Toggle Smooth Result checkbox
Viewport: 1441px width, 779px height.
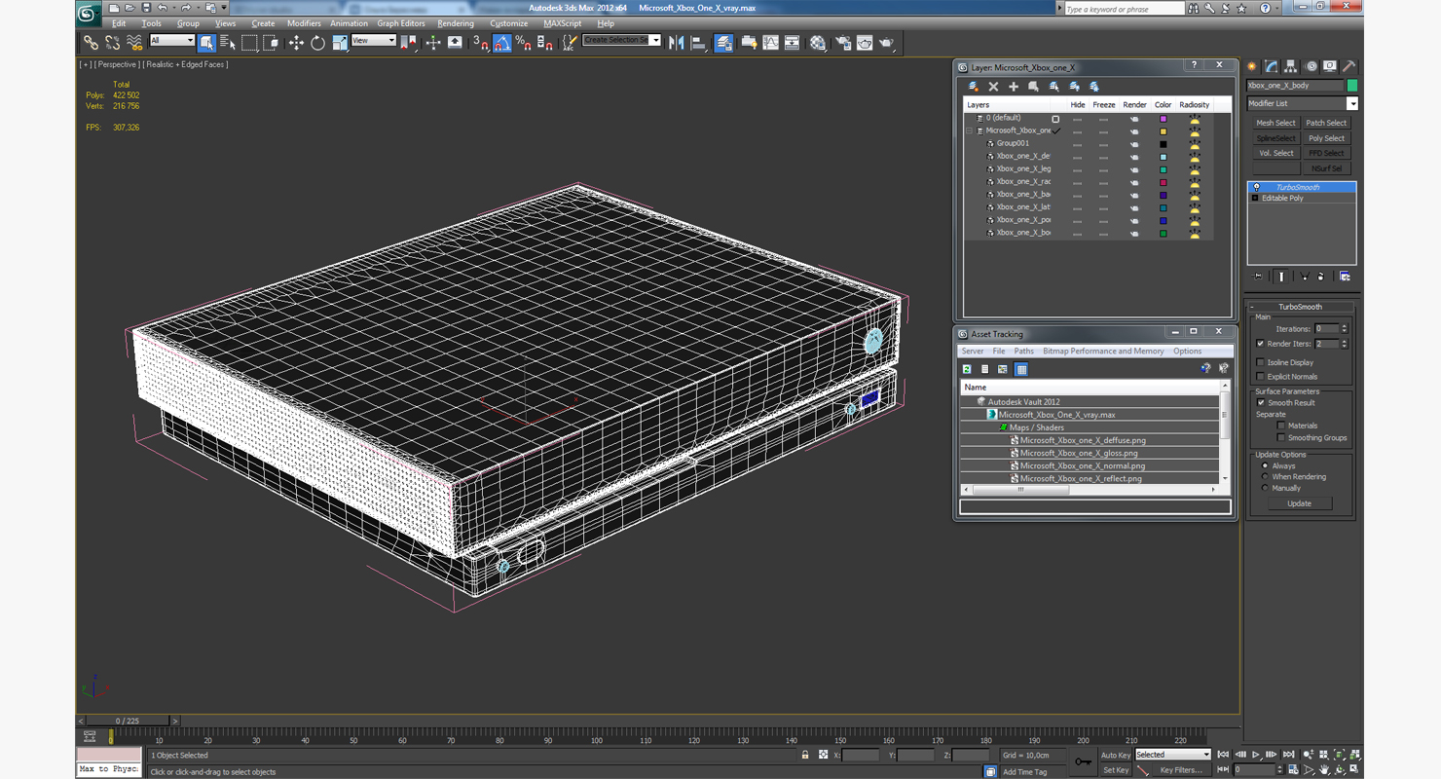pyautogui.click(x=1261, y=403)
